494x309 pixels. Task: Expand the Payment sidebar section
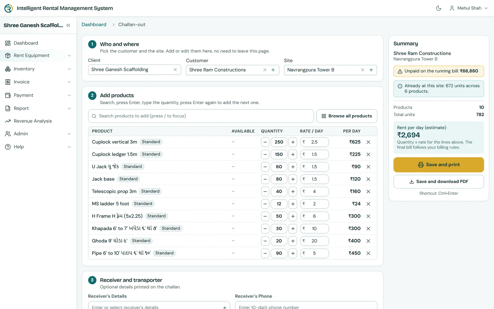[38, 95]
